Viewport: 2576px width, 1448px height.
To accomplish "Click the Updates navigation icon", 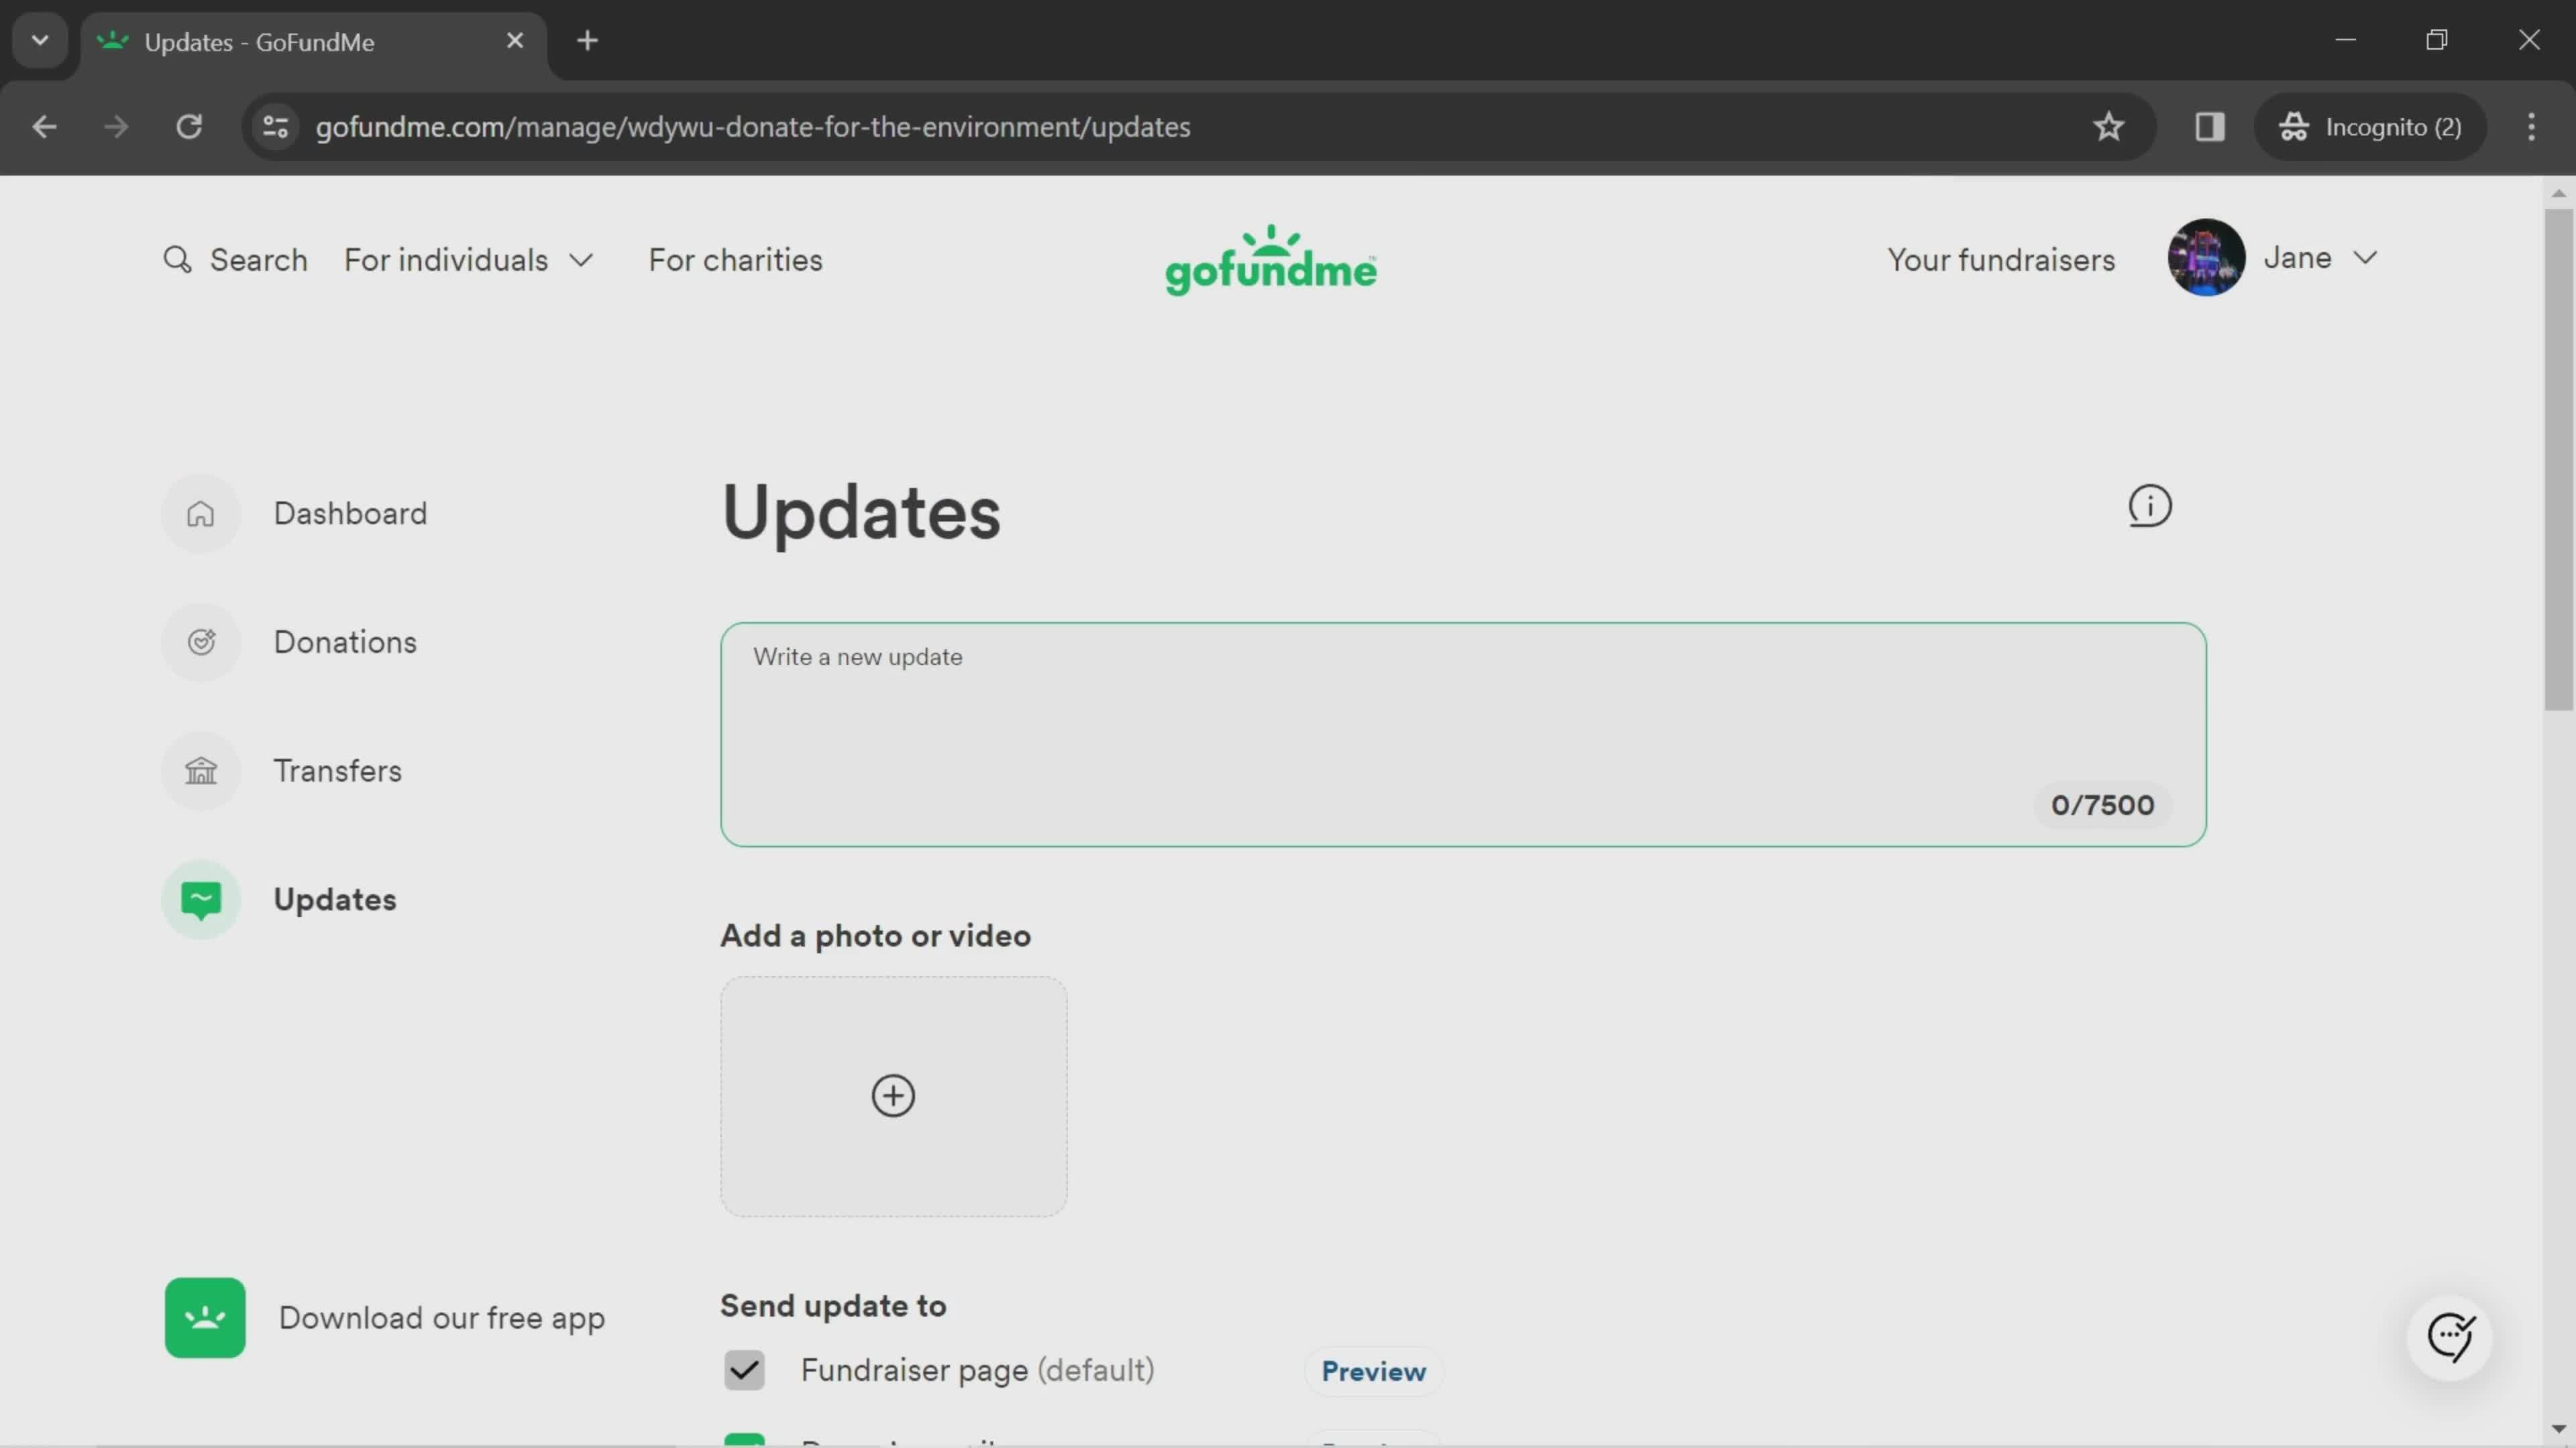I will [x=202, y=898].
